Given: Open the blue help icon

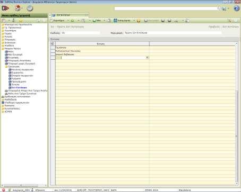Looking at the screenshot, I should click(236, 8).
